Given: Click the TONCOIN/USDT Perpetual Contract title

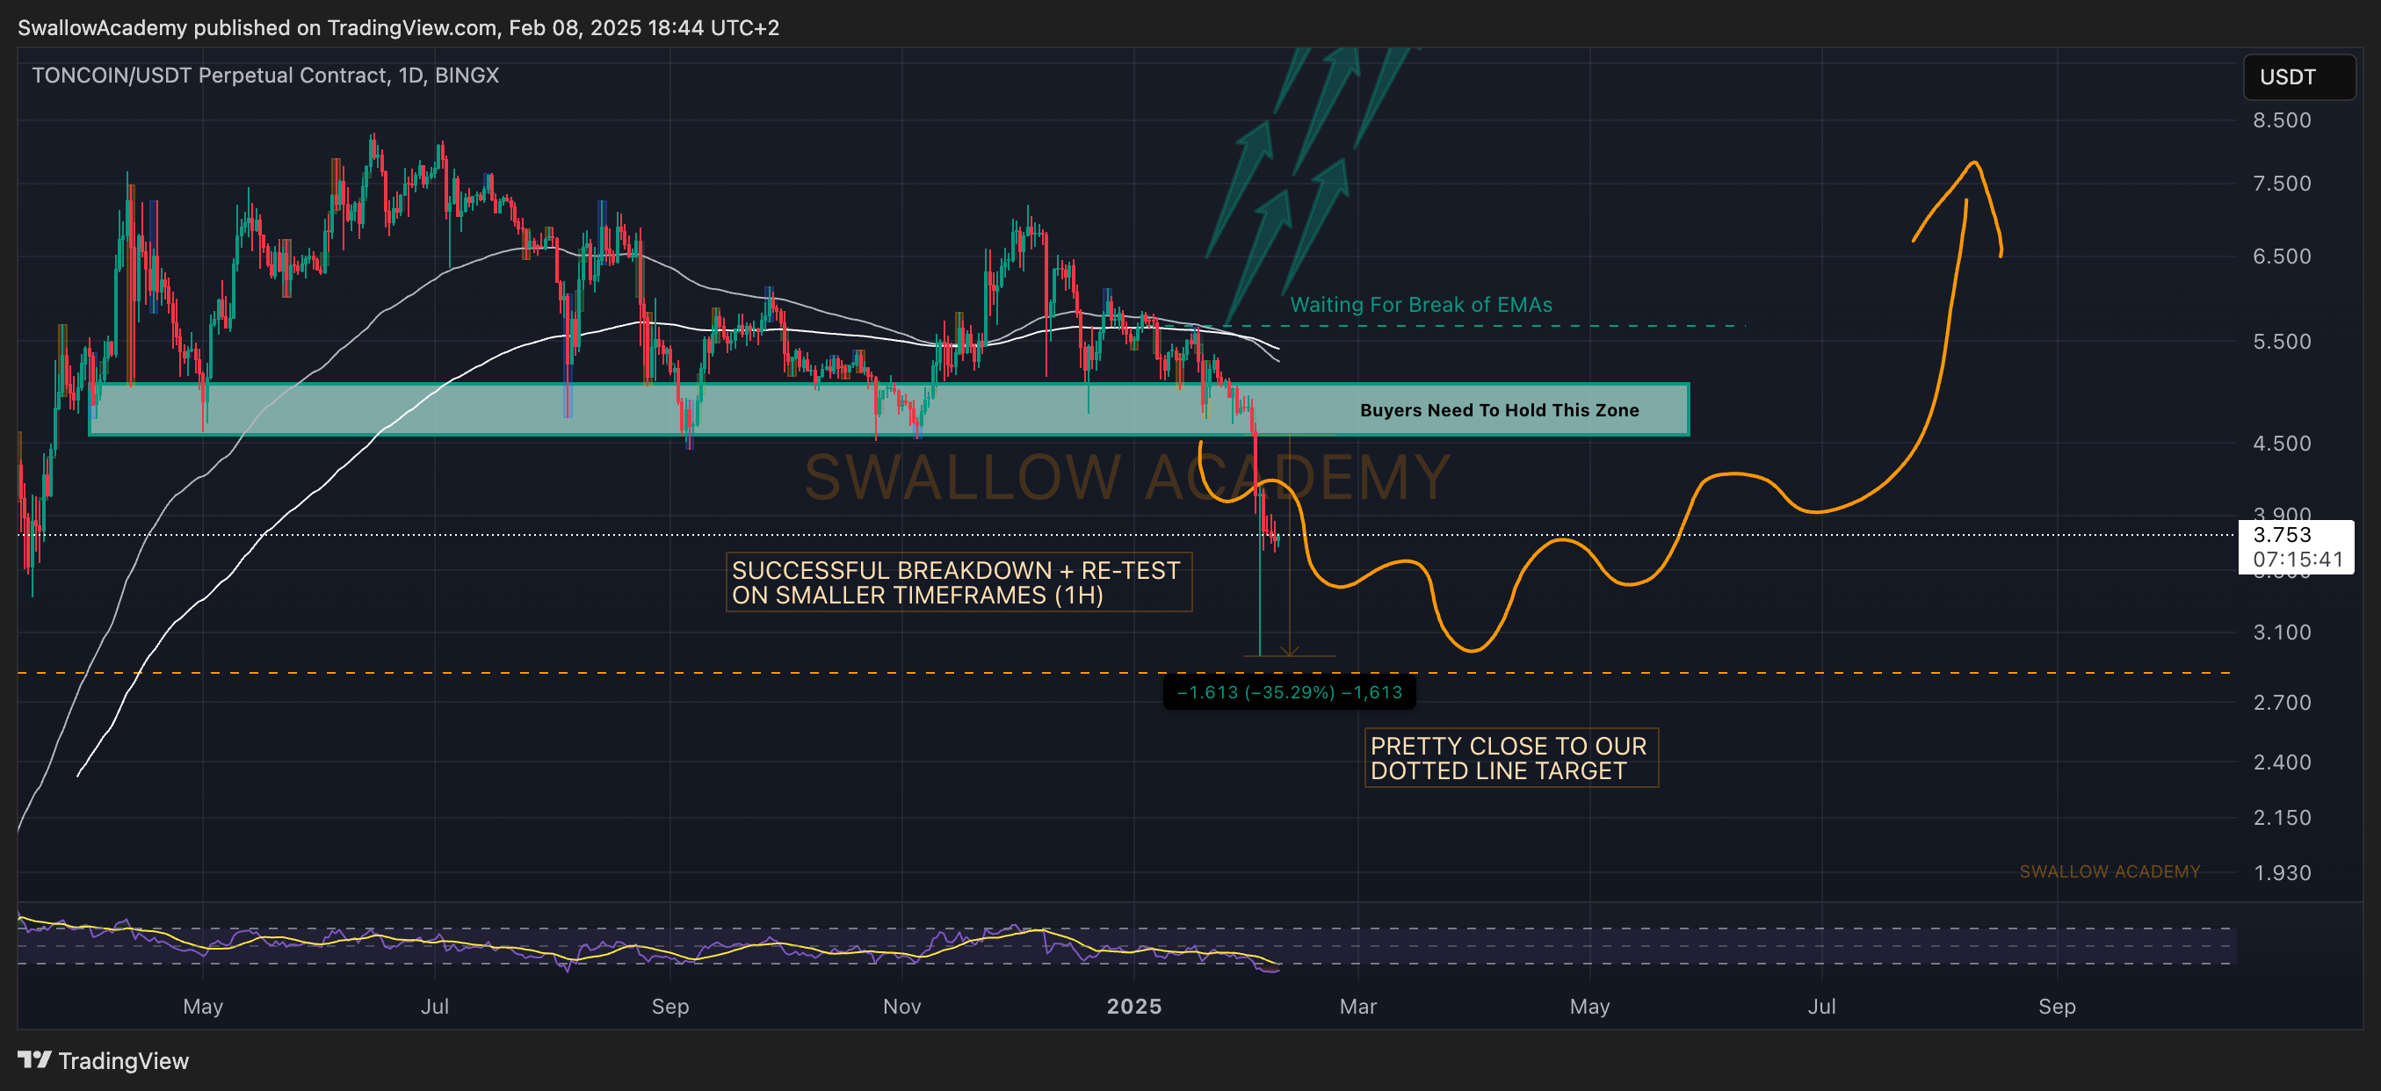Looking at the screenshot, I should click(x=265, y=76).
